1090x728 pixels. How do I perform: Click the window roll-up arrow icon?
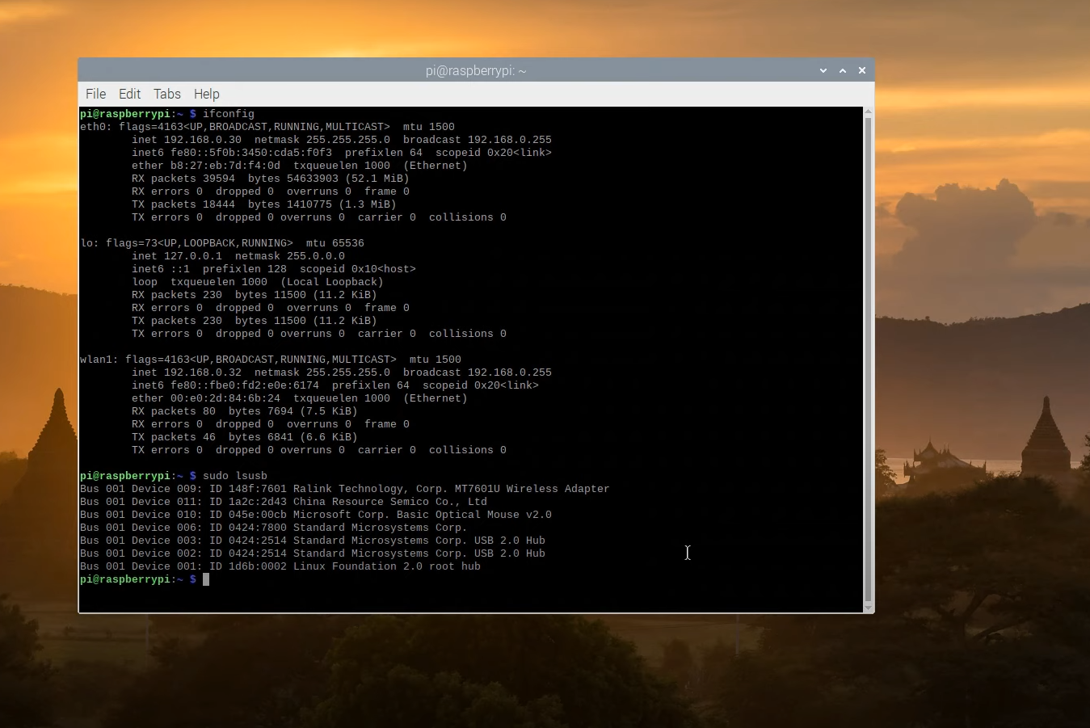click(x=842, y=70)
